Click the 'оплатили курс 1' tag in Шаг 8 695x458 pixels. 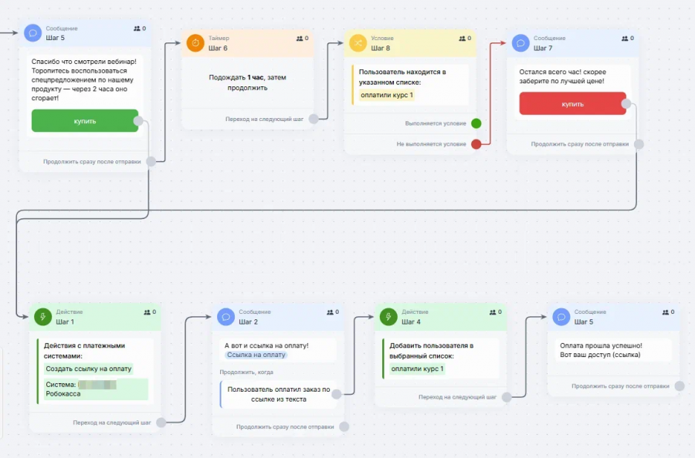pos(387,95)
